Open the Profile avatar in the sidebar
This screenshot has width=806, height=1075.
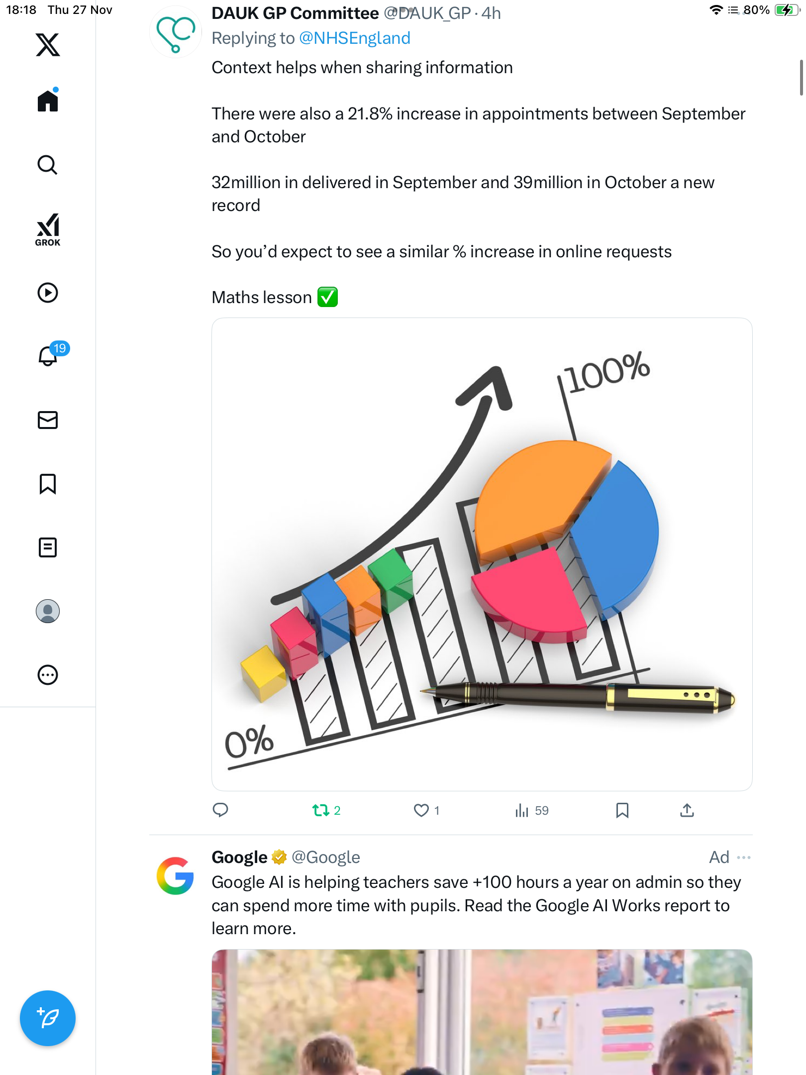(48, 611)
